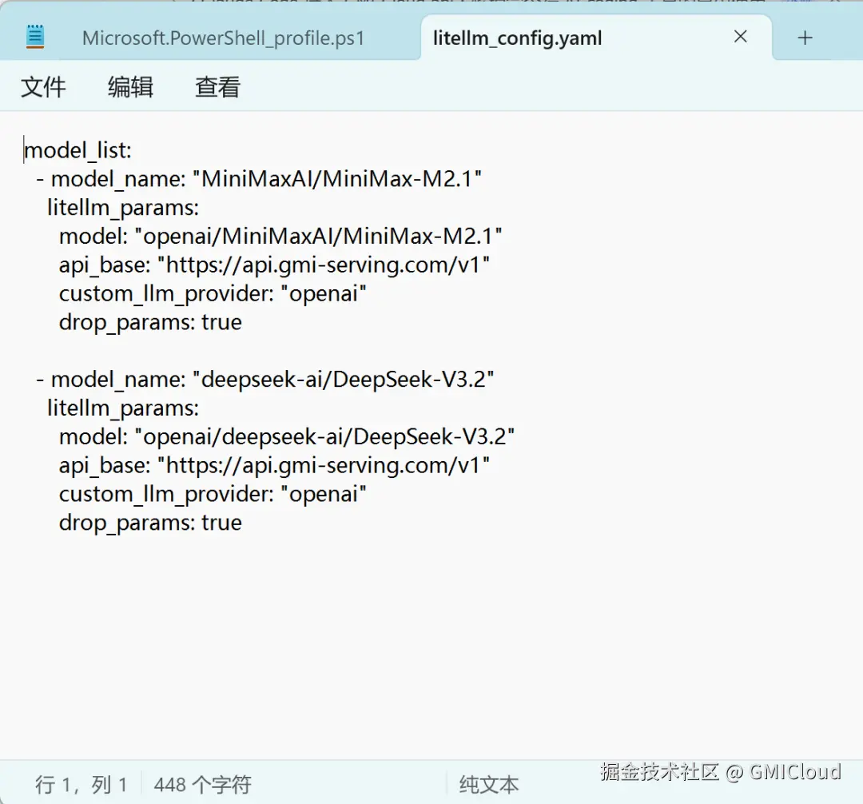Click 纯文本 in the status bar
The image size is (863, 804).
click(x=489, y=785)
